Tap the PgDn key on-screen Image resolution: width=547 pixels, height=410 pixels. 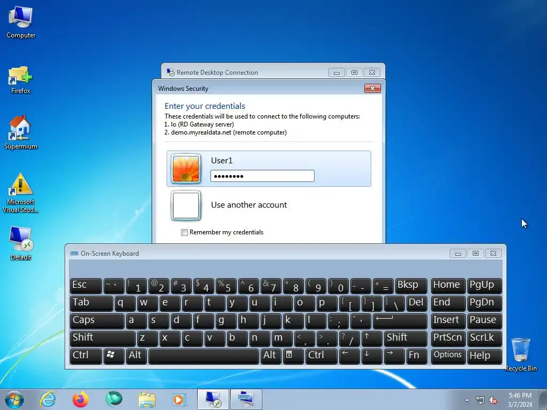485,303
